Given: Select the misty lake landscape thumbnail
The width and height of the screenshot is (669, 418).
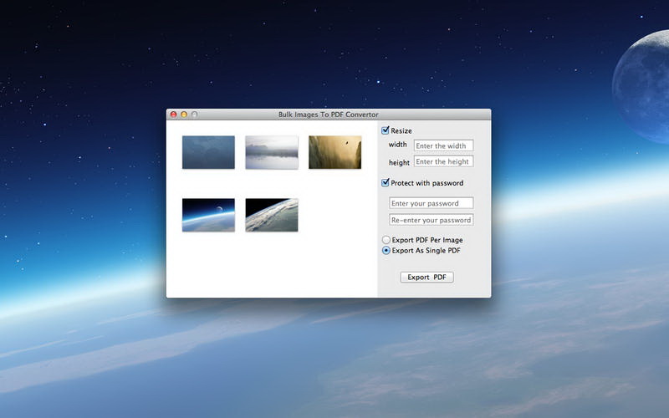Looking at the screenshot, I should 272,152.
